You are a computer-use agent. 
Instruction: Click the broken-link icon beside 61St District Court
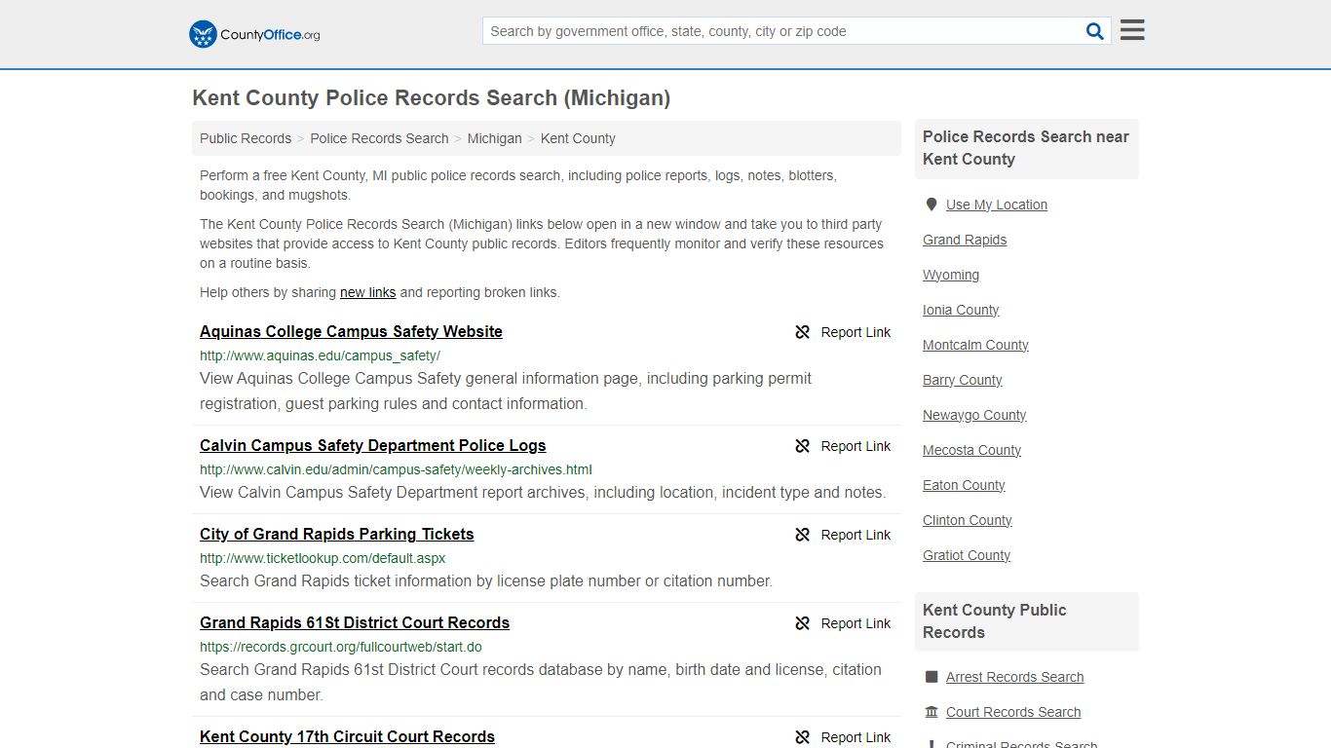point(803,623)
